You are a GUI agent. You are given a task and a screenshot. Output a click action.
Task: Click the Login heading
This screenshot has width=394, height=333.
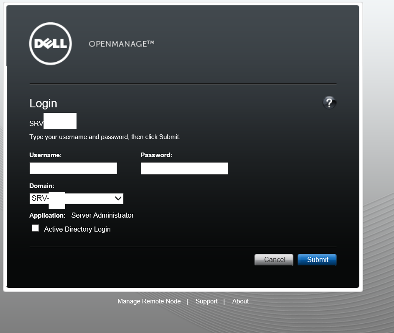(43, 104)
